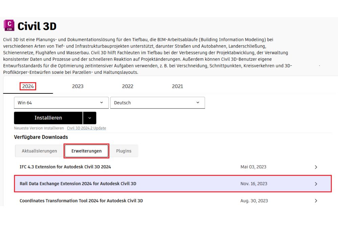Switch to the Plugins downloads tab
Screen dimensions: 338x236
click(x=124, y=151)
